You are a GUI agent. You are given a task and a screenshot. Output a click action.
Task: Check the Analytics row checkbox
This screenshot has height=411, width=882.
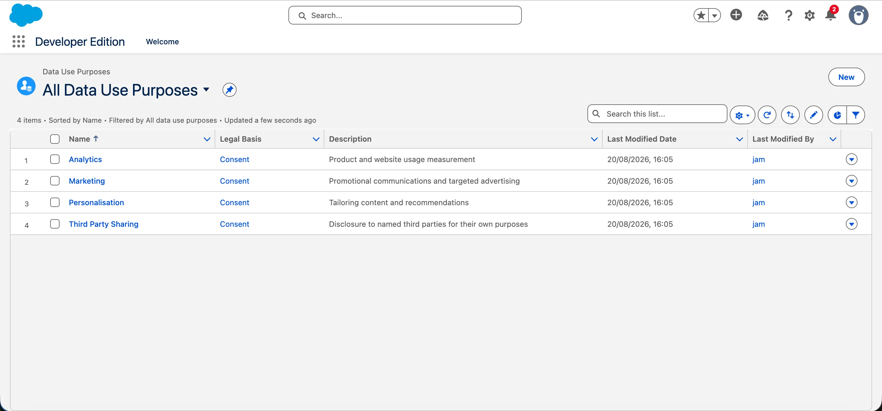tap(55, 159)
